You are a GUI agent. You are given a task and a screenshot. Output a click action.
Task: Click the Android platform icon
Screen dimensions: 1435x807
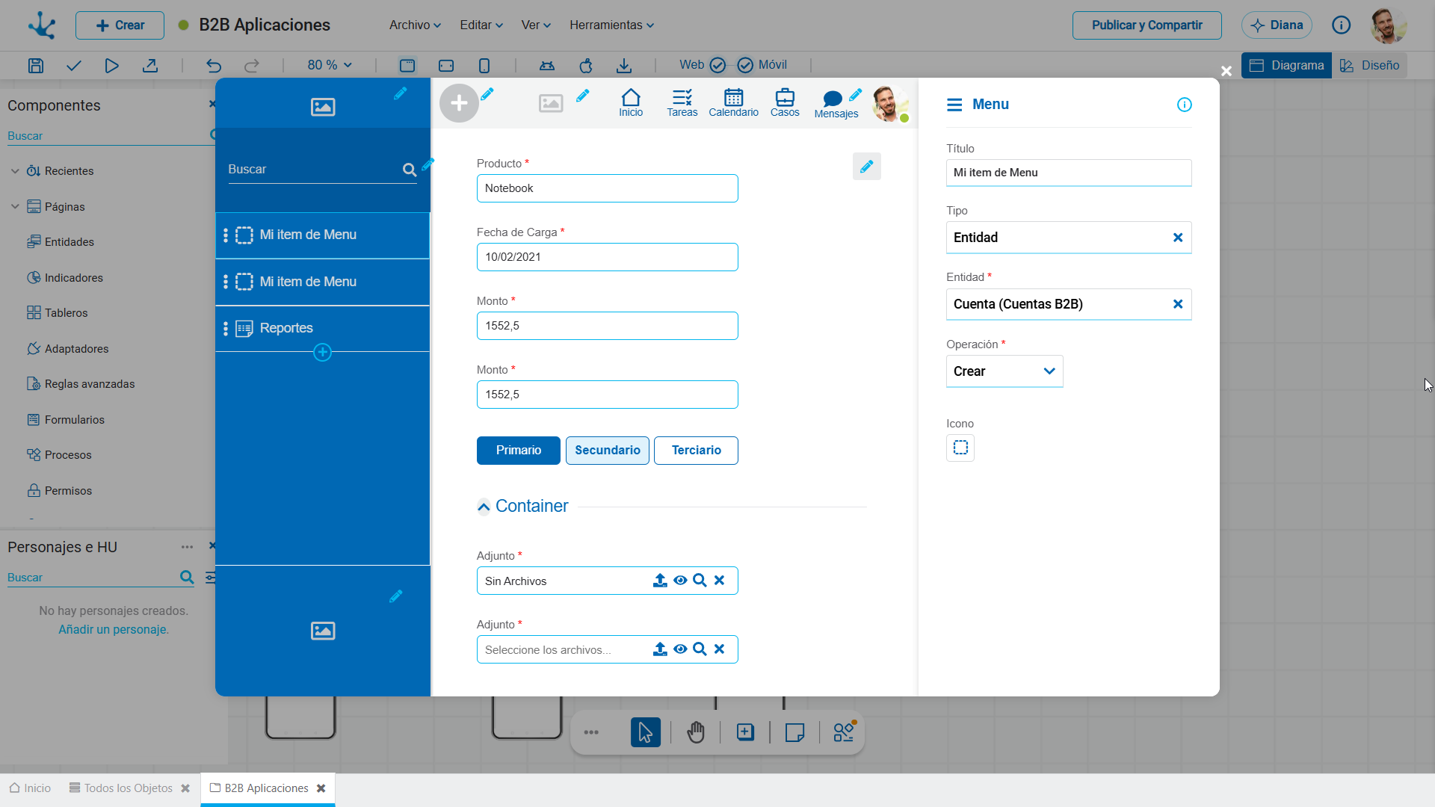click(x=547, y=66)
